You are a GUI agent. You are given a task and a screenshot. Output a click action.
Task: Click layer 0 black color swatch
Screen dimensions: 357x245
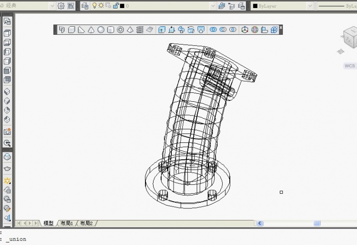pos(122,6)
